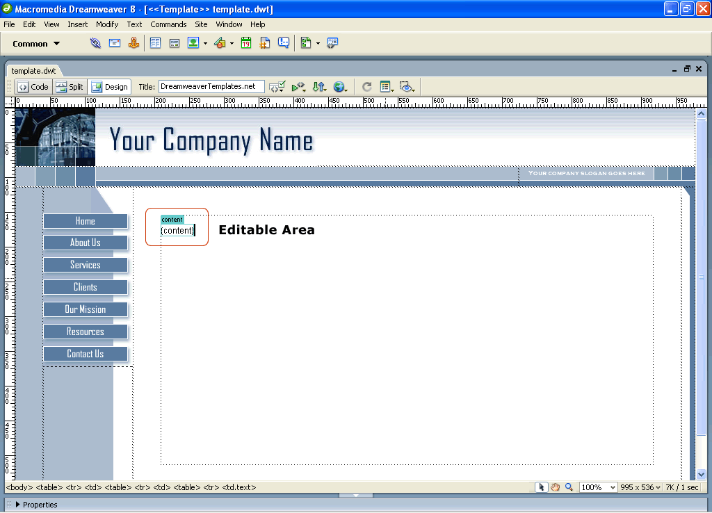Image resolution: width=712 pixels, height=513 pixels.
Task: Open the Modify menu
Action: click(x=107, y=24)
